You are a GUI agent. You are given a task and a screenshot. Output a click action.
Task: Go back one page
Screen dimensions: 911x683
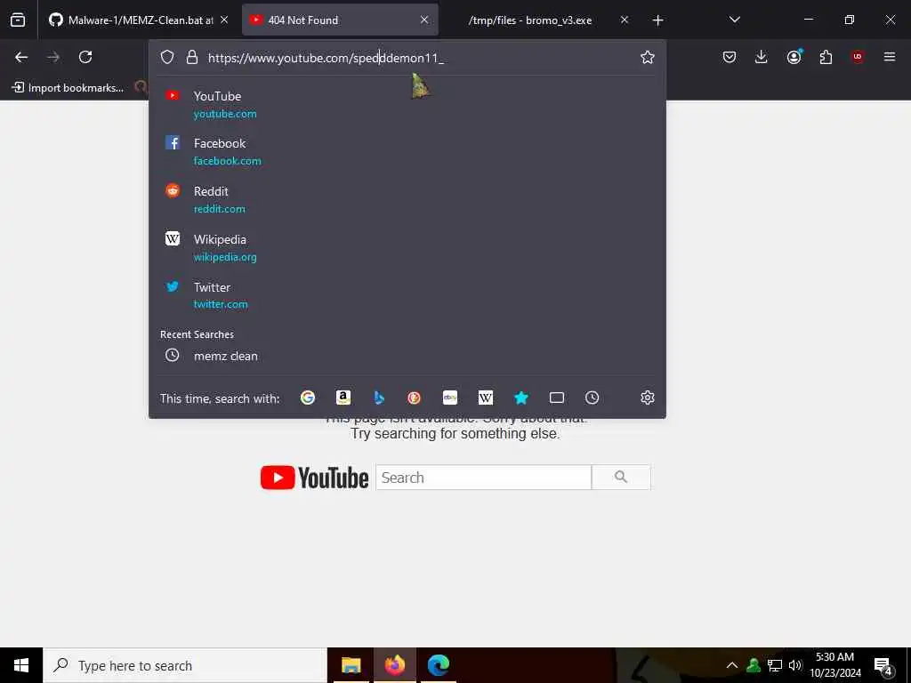[x=21, y=57]
